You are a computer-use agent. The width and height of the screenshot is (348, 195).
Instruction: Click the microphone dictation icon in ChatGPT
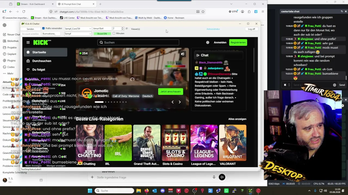tap(214, 177)
